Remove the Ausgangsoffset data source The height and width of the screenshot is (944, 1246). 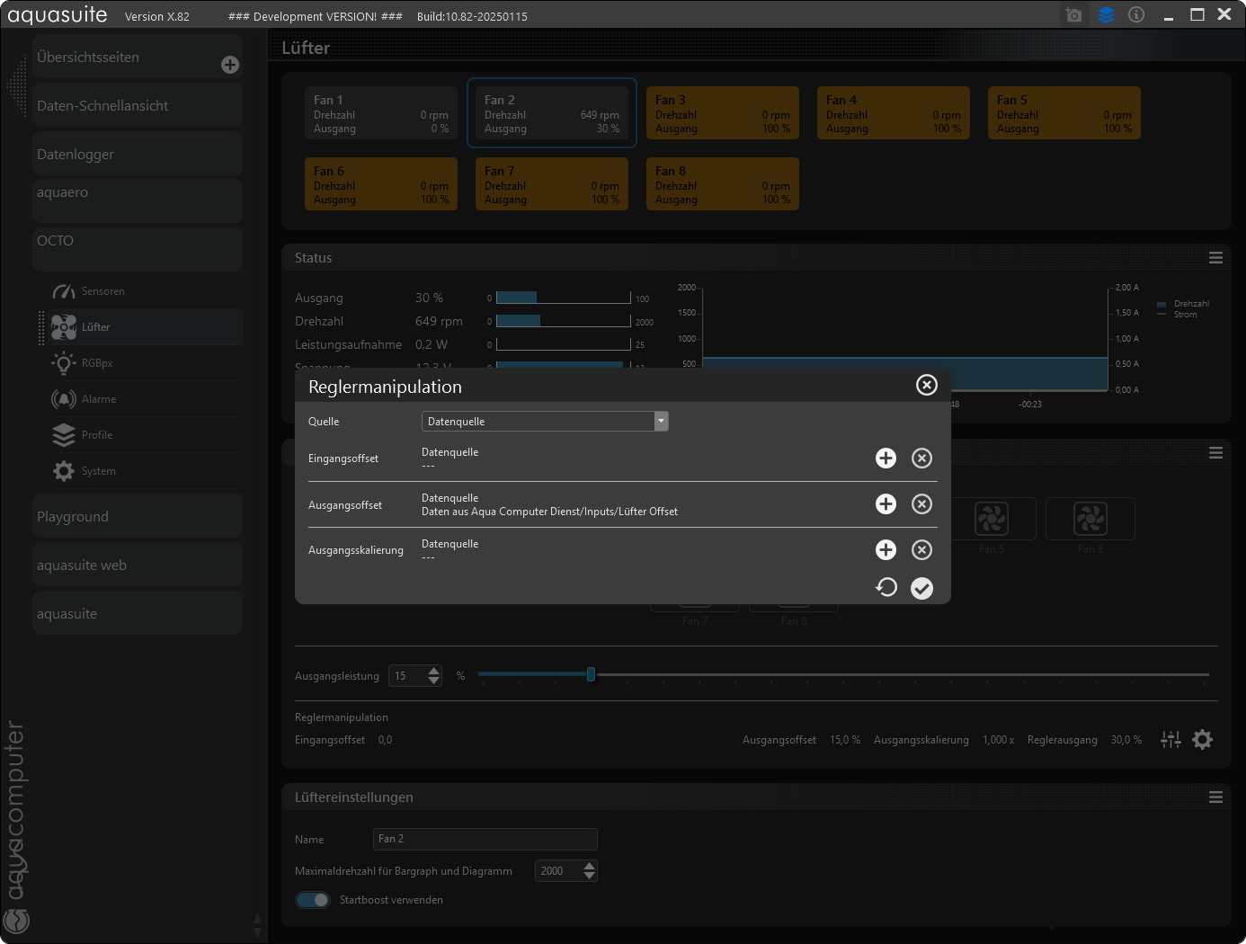point(921,504)
